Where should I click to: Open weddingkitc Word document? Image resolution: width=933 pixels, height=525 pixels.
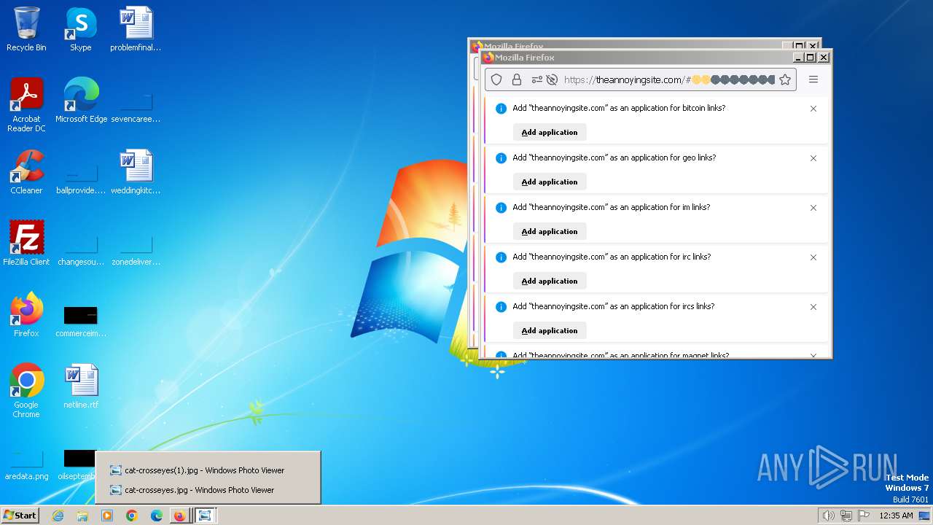coord(136,172)
